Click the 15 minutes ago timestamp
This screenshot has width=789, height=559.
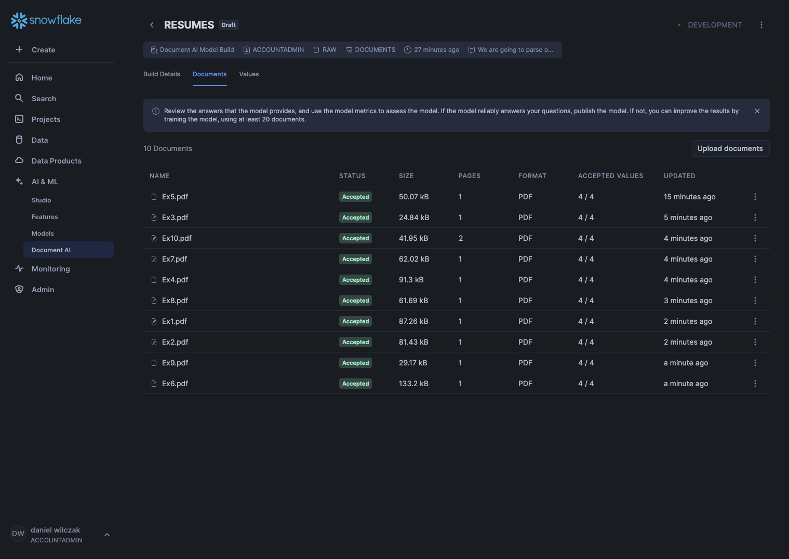[x=689, y=197]
